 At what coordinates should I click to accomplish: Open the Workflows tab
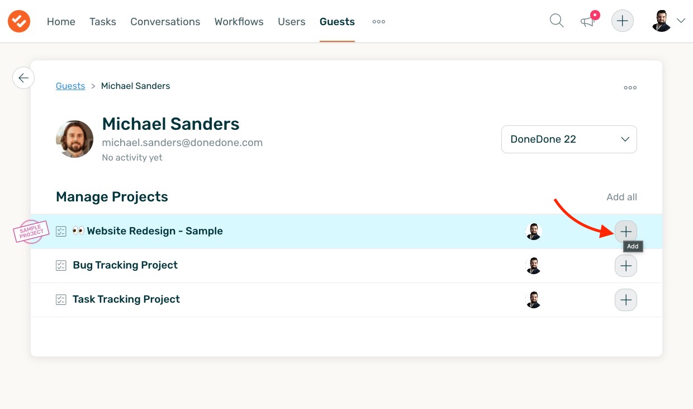(x=239, y=22)
